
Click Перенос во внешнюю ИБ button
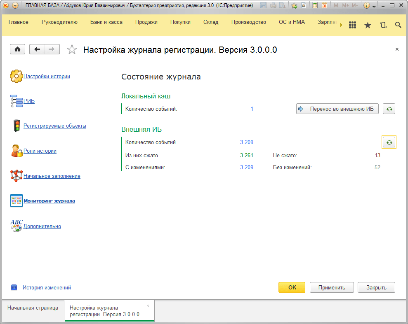[x=337, y=109]
